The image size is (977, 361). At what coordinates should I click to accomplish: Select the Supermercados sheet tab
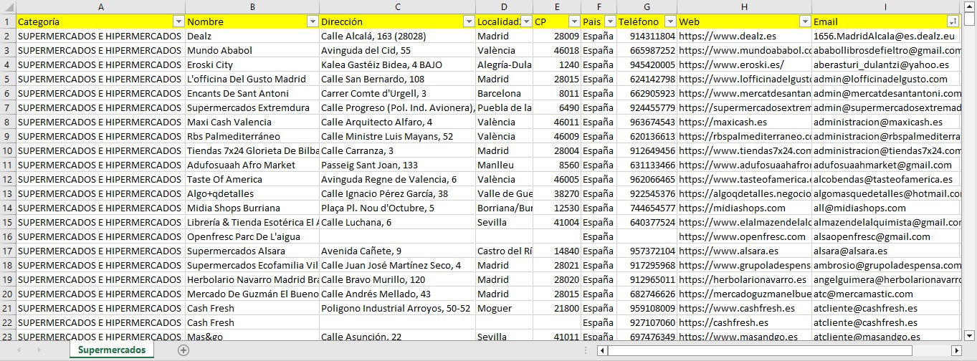[112, 350]
